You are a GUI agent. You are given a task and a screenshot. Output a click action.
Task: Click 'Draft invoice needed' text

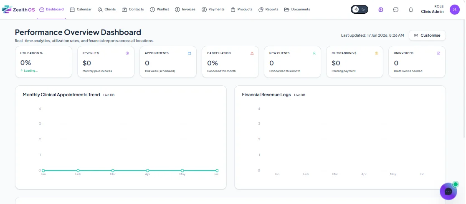pyautogui.click(x=408, y=71)
